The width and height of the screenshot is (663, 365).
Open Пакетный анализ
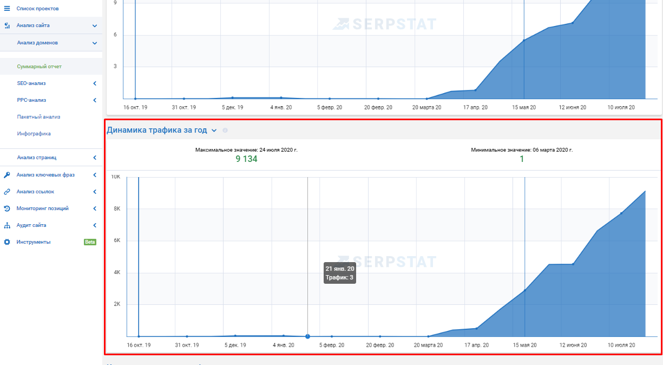(x=38, y=116)
